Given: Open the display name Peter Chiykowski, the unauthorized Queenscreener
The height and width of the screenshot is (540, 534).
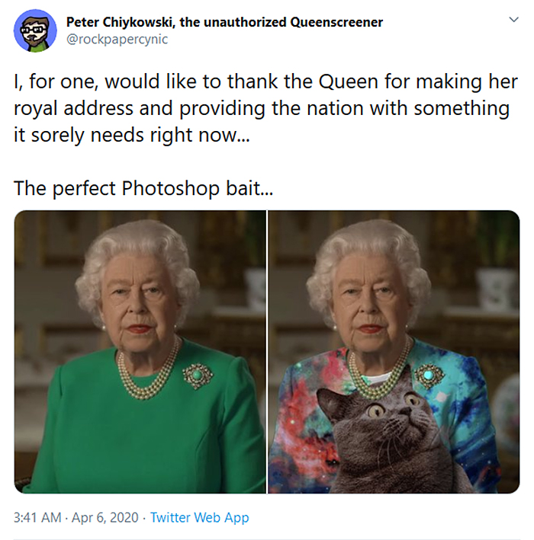Looking at the screenshot, I should pos(224,22).
